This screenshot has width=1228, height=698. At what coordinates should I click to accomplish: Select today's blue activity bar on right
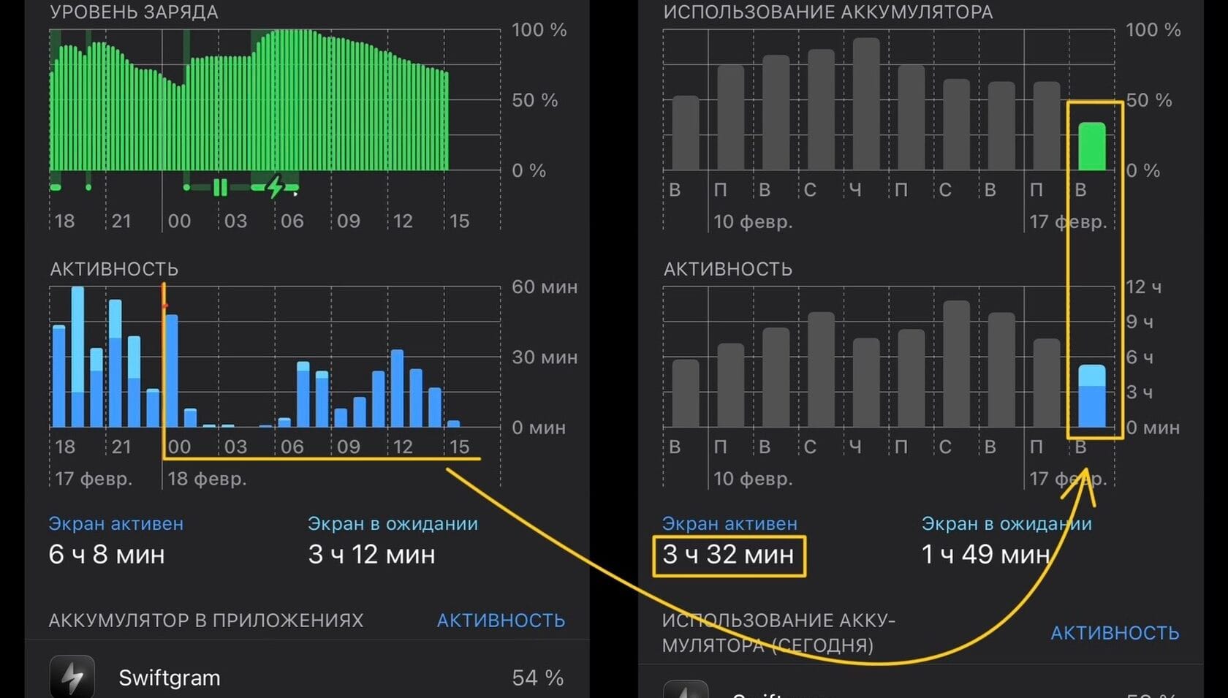[1092, 395]
